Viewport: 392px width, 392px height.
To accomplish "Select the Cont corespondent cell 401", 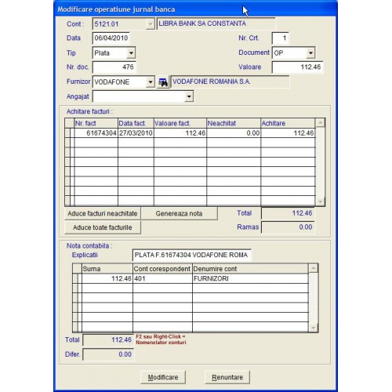I will (162, 278).
